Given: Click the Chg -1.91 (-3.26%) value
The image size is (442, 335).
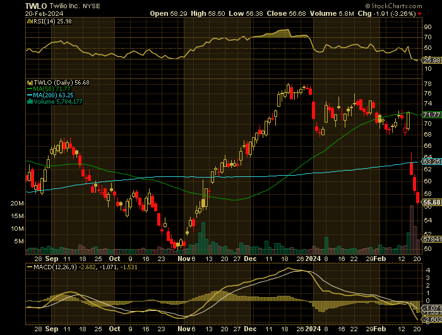Looking at the screenshot, I should (386, 13).
